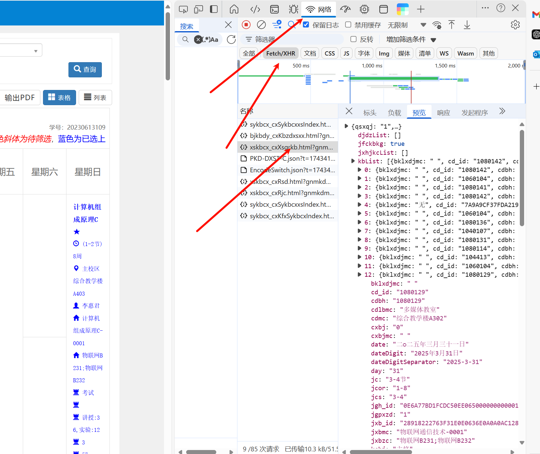Image resolution: width=540 pixels, height=454 pixels.
Task: Check the 反转 filter checkbox
Action: tap(353, 39)
